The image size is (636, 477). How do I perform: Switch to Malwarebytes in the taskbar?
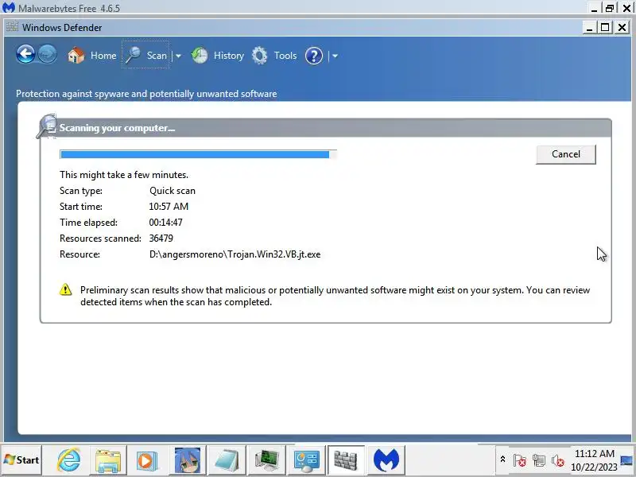(386, 460)
